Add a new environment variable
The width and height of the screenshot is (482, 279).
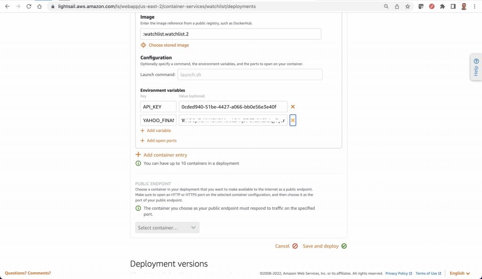click(x=155, y=131)
